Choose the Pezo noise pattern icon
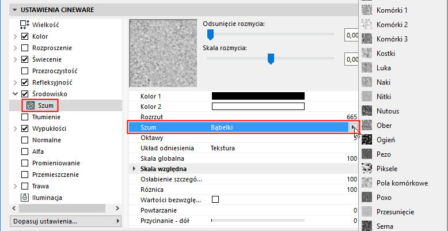Screen dimensions: 448x231 [367, 154]
